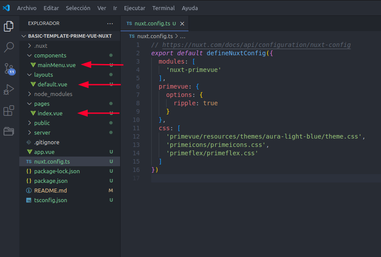Open the Search view in activity bar
Screen dimensions: 381x257
click(9, 47)
